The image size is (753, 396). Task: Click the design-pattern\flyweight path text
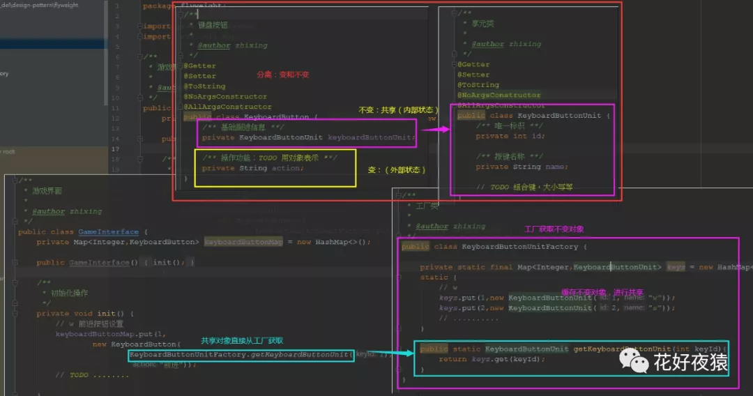click(x=39, y=5)
